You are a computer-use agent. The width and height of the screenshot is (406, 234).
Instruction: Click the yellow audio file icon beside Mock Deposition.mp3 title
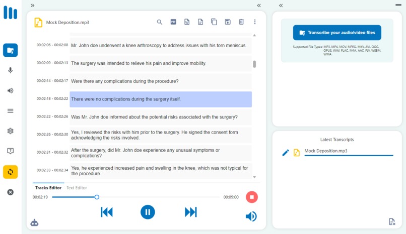tap(38, 23)
